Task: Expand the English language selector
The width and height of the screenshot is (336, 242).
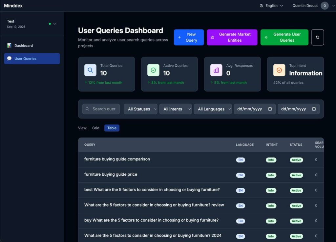Action: (x=271, y=6)
